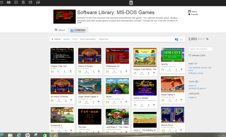Expand description with More link
The width and height of the screenshot is (226, 137).
79,23
